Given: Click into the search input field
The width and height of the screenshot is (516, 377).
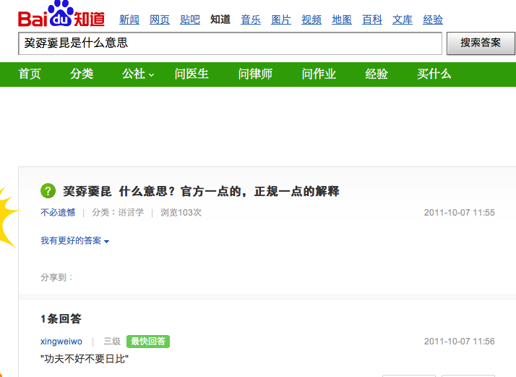Looking at the screenshot, I should coord(230,43).
